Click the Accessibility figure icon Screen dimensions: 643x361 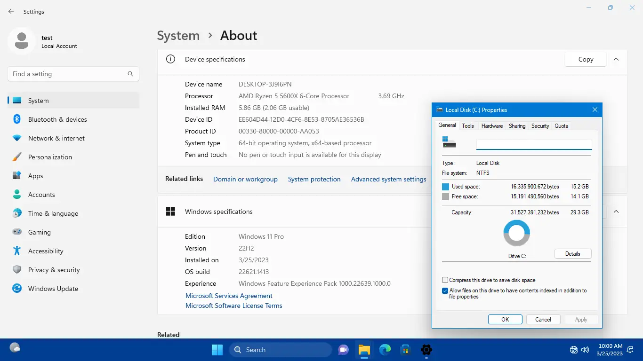[x=17, y=251]
